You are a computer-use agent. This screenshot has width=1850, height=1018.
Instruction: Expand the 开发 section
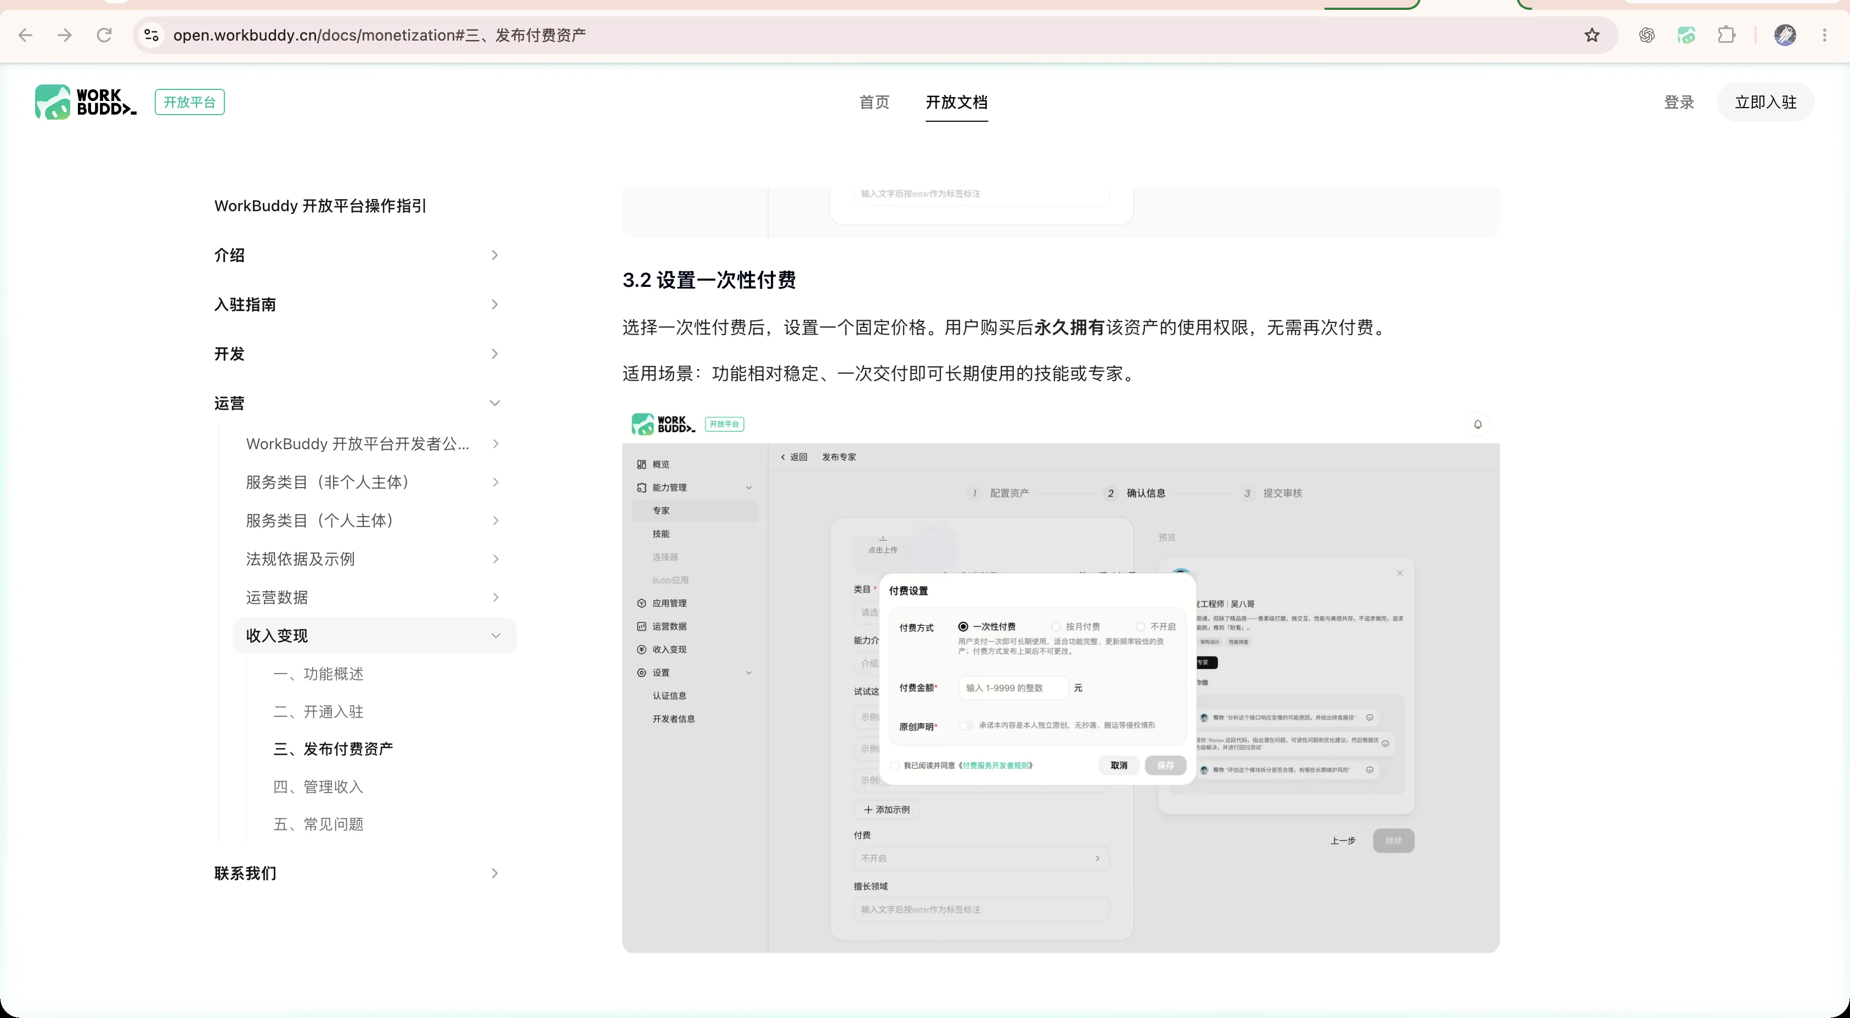click(357, 354)
